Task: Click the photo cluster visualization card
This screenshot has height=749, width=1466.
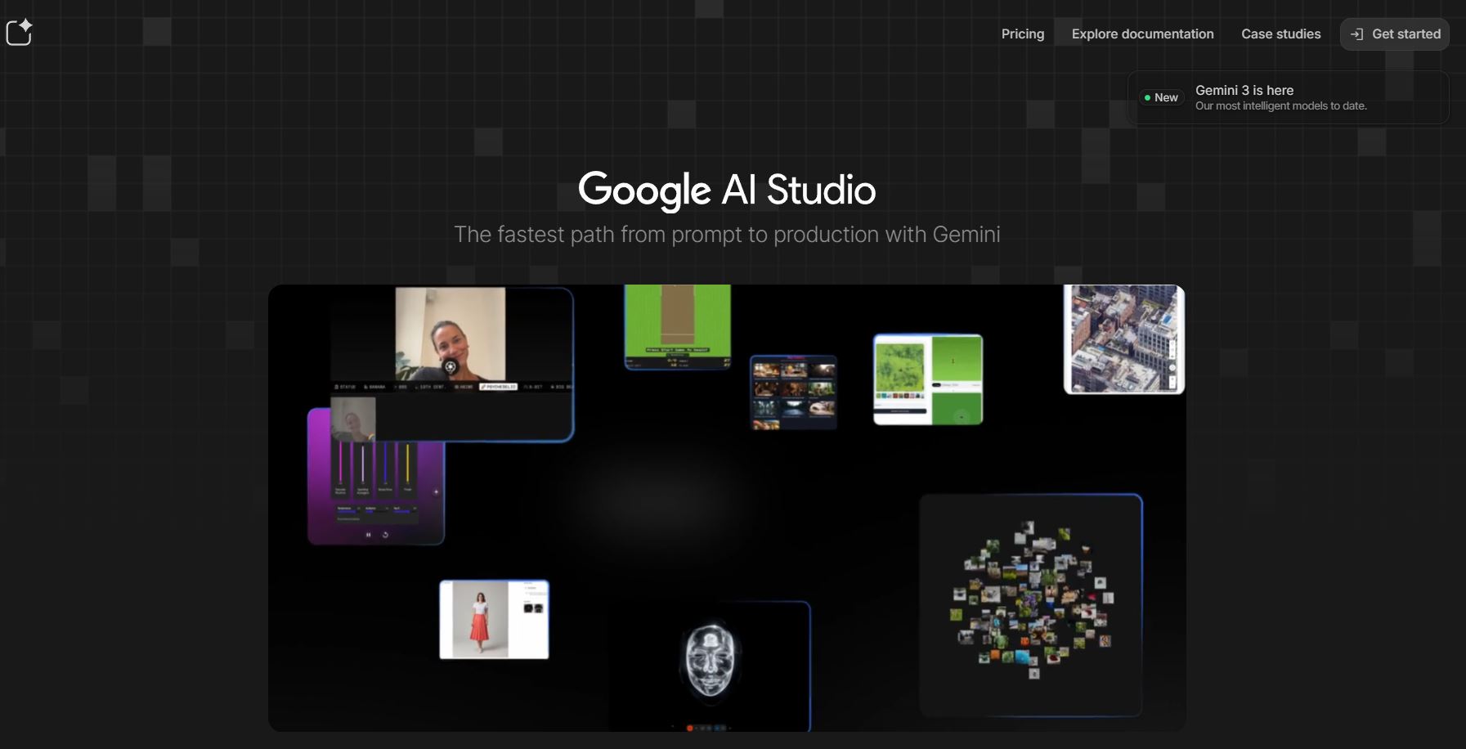Action: pos(1030,605)
